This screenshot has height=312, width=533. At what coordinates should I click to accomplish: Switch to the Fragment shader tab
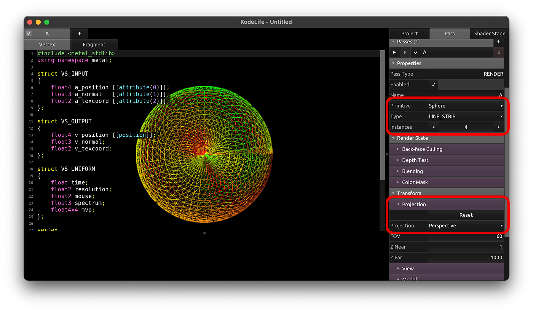[94, 44]
